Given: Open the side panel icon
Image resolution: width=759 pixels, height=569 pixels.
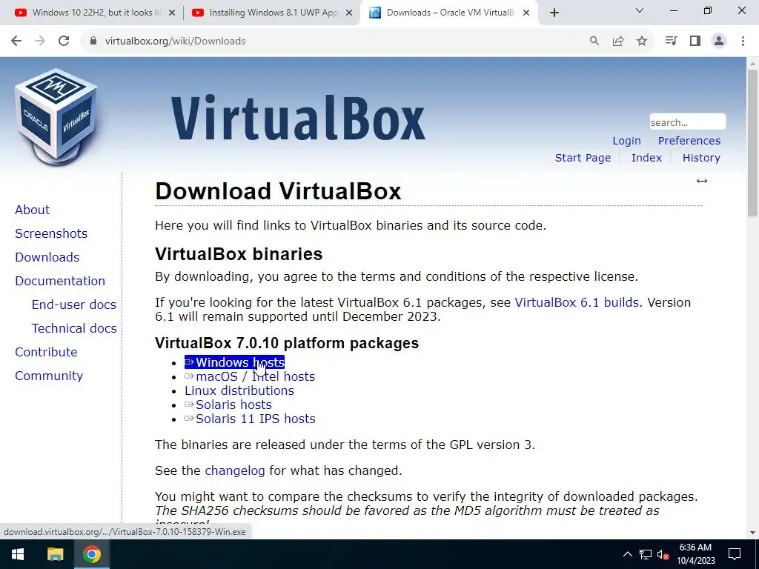Looking at the screenshot, I should click(695, 41).
